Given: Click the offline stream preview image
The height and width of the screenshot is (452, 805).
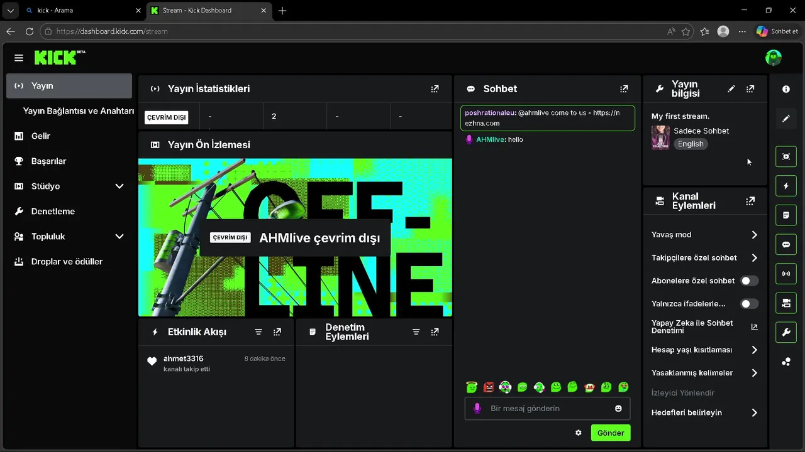Looking at the screenshot, I should coord(295,237).
